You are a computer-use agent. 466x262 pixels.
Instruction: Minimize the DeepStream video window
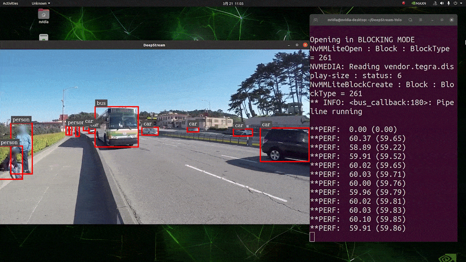point(289,45)
